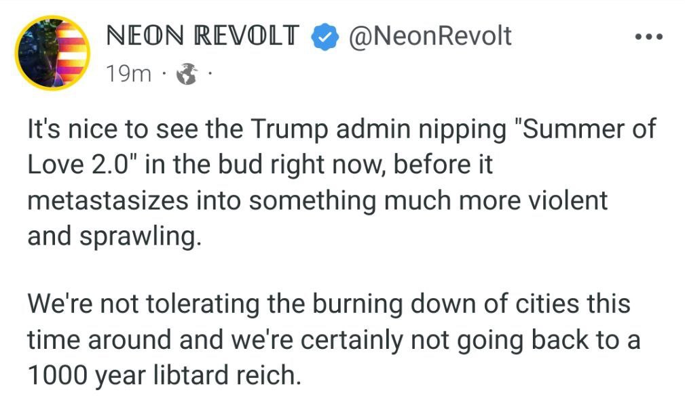Click the line starting "We're not tolerating"

tap(329, 303)
